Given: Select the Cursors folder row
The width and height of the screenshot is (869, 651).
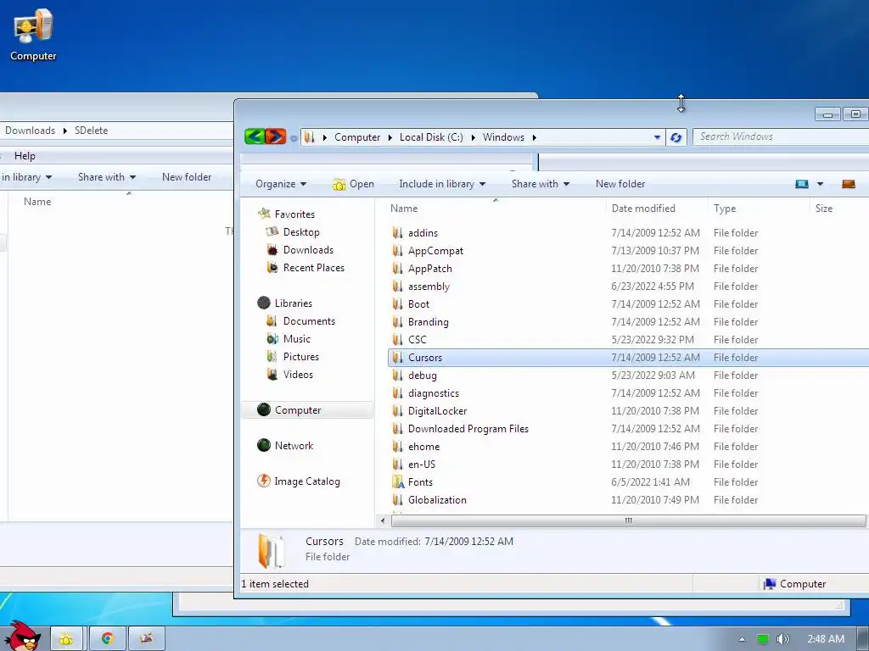Looking at the screenshot, I should [629, 358].
